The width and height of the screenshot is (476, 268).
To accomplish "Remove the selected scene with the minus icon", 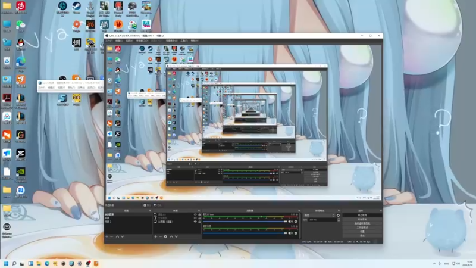I will (x=111, y=236).
